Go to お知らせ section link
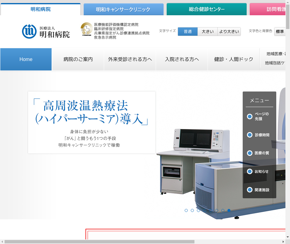The width and height of the screenshot is (290, 244). tap(262, 171)
